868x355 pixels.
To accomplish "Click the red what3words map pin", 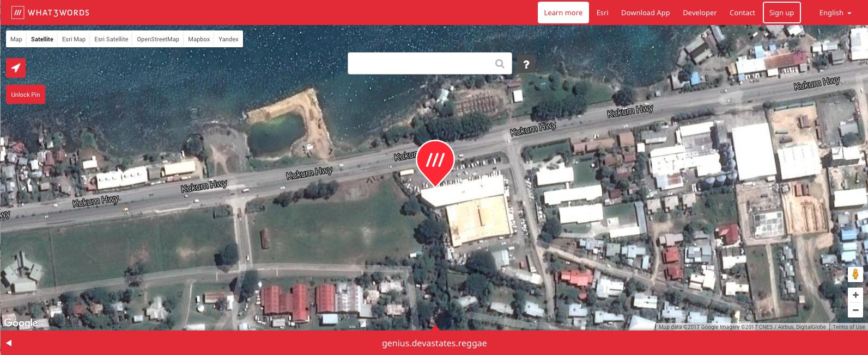I will pos(435,163).
